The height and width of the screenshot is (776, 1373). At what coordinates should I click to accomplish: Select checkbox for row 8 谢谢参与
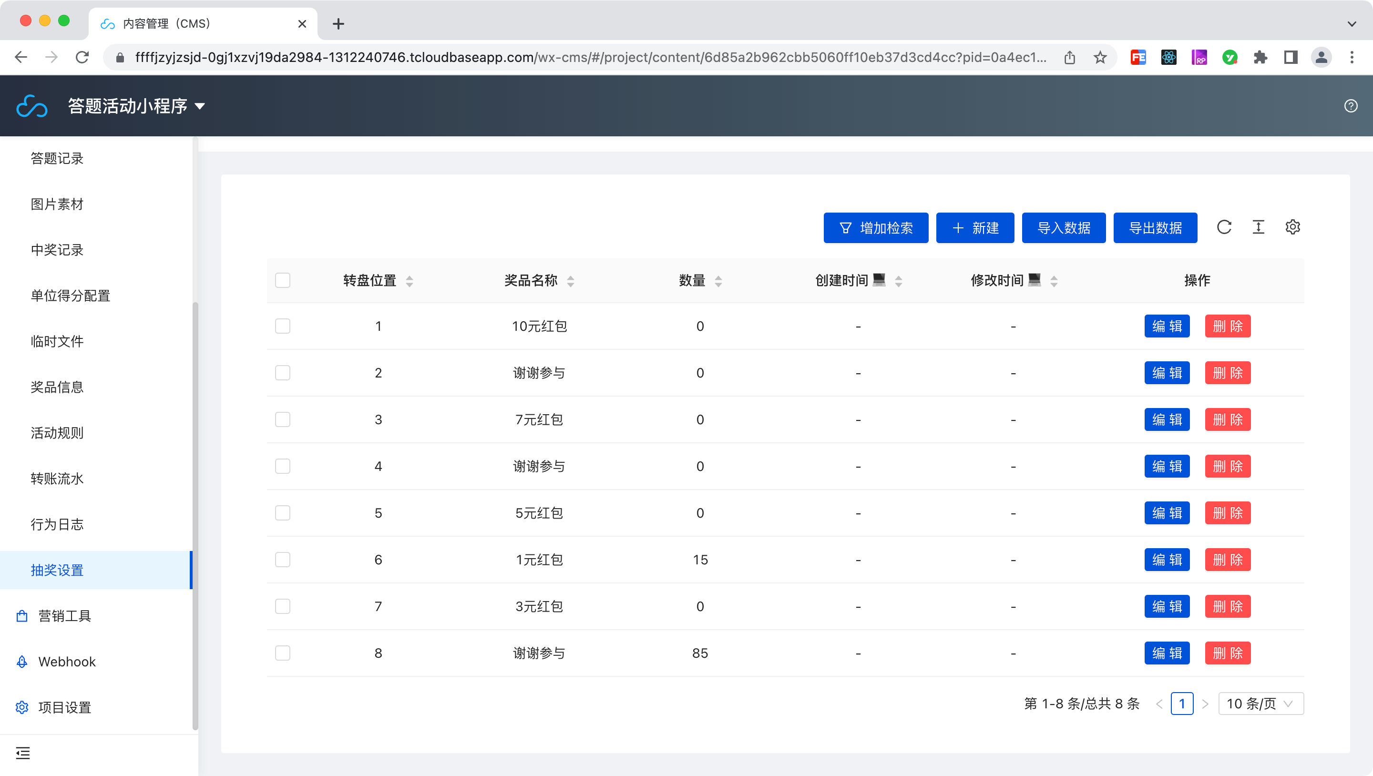click(x=283, y=653)
